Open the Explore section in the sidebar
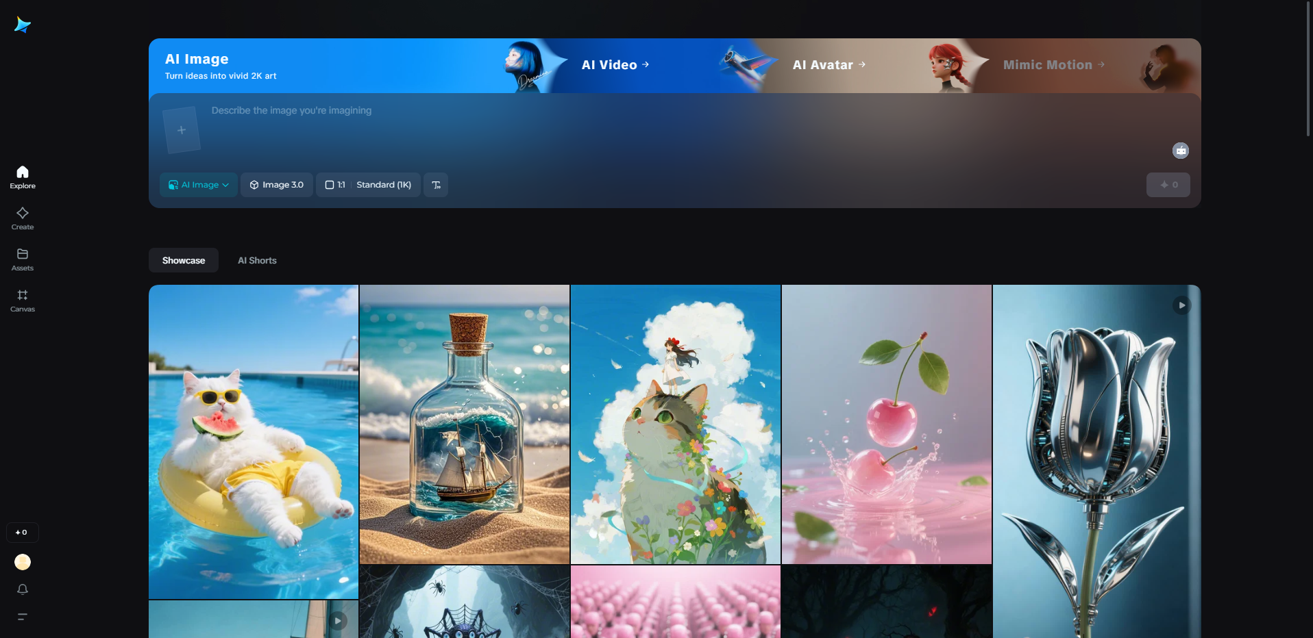This screenshot has width=1313, height=638. click(x=23, y=177)
